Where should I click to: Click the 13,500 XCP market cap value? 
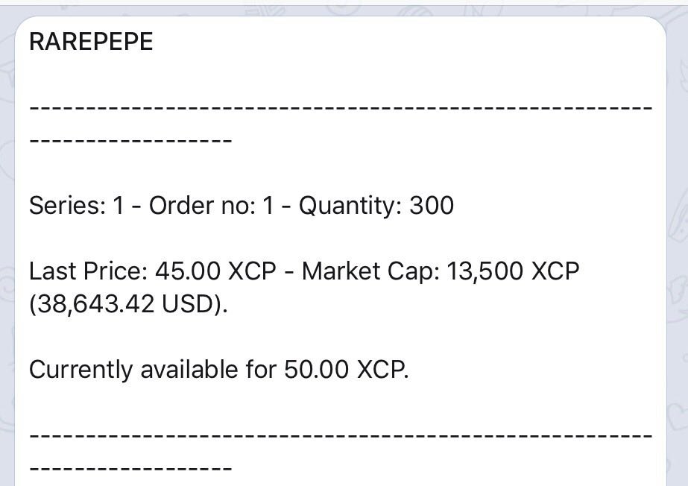click(x=513, y=271)
